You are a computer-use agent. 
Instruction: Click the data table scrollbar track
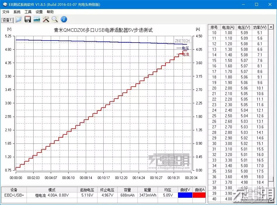(x=271, y=102)
